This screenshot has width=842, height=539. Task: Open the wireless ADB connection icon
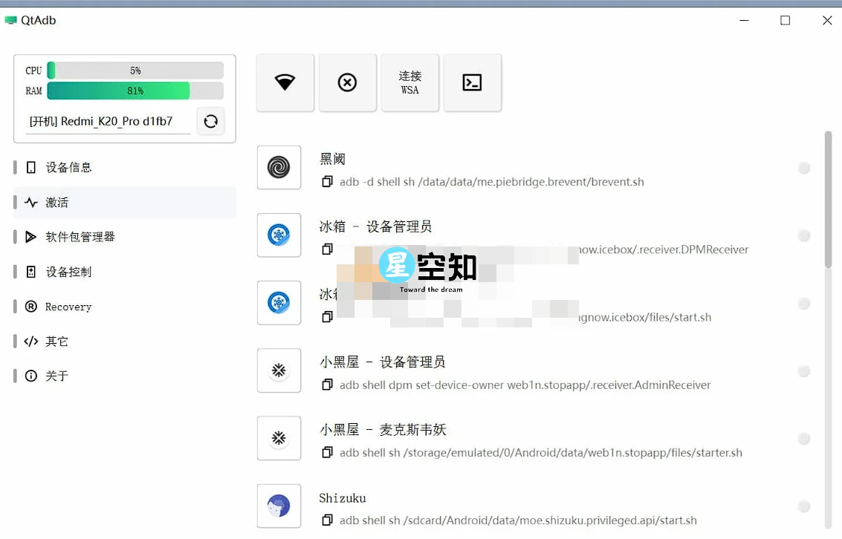point(285,82)
